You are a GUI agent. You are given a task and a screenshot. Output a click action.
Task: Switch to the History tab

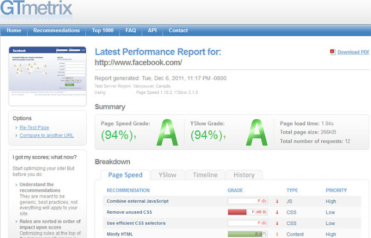tap(244, 175)
